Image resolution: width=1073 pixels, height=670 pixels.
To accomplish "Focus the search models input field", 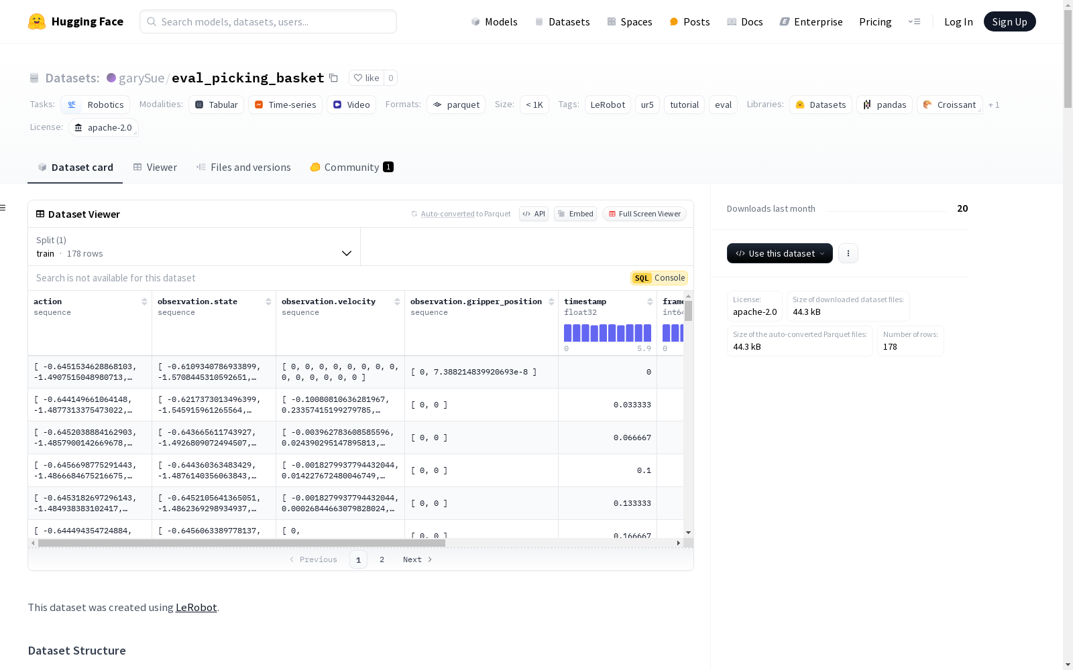I will (268, 21).
